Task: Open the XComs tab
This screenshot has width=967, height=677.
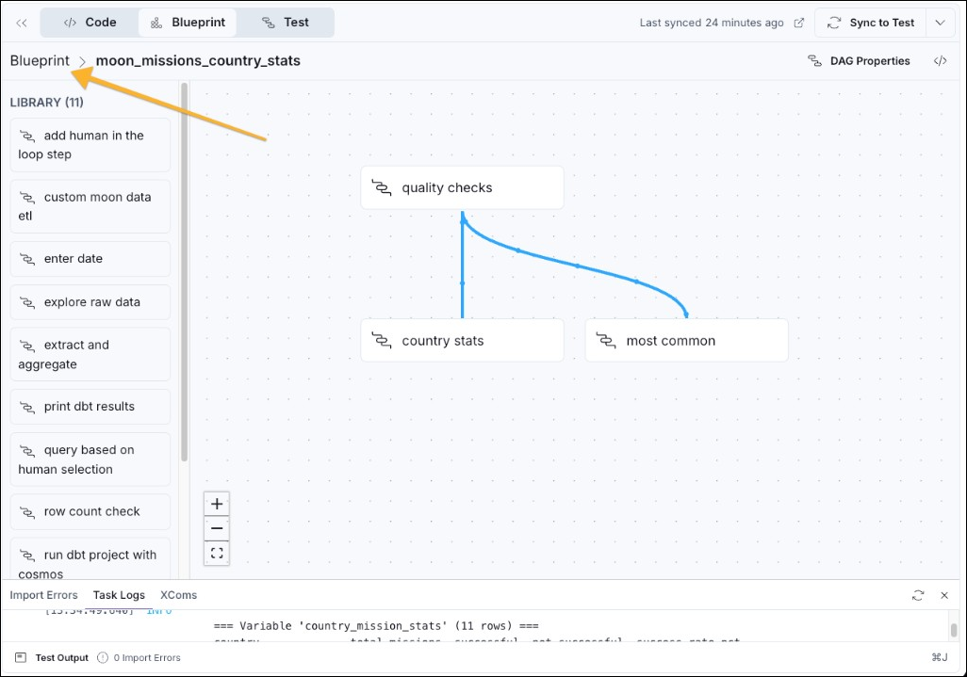Action: pos(178,595)
